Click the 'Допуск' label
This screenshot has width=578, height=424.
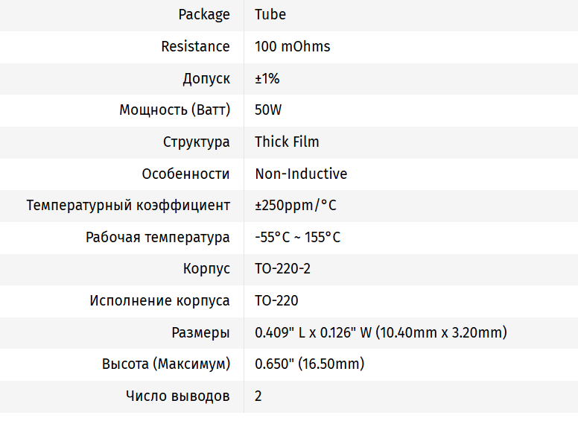coord(206,78)
